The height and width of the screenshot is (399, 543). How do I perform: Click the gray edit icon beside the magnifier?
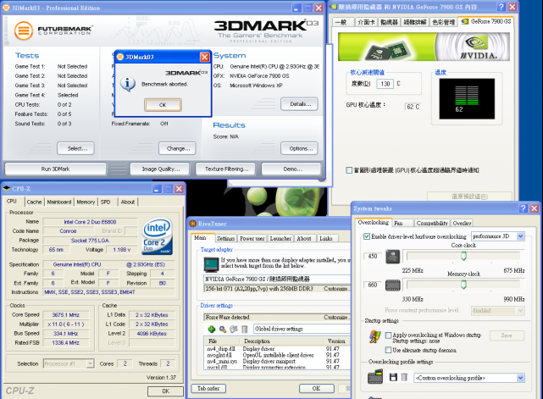coord(234,329)
